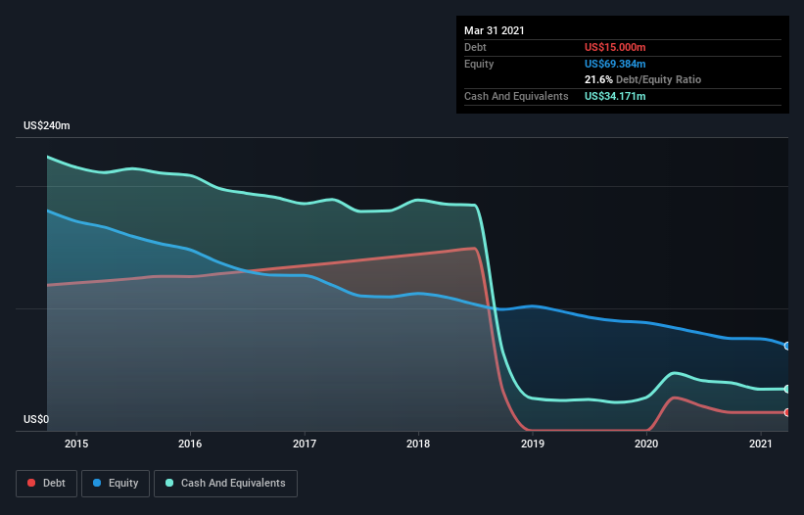Click the Debt label in tooltip
This screenshot has width=804, height=515.
click(475, 47)
